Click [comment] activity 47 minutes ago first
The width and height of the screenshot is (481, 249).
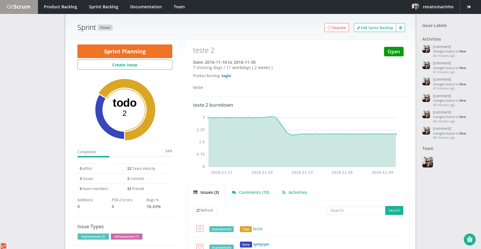click(442, 63)
